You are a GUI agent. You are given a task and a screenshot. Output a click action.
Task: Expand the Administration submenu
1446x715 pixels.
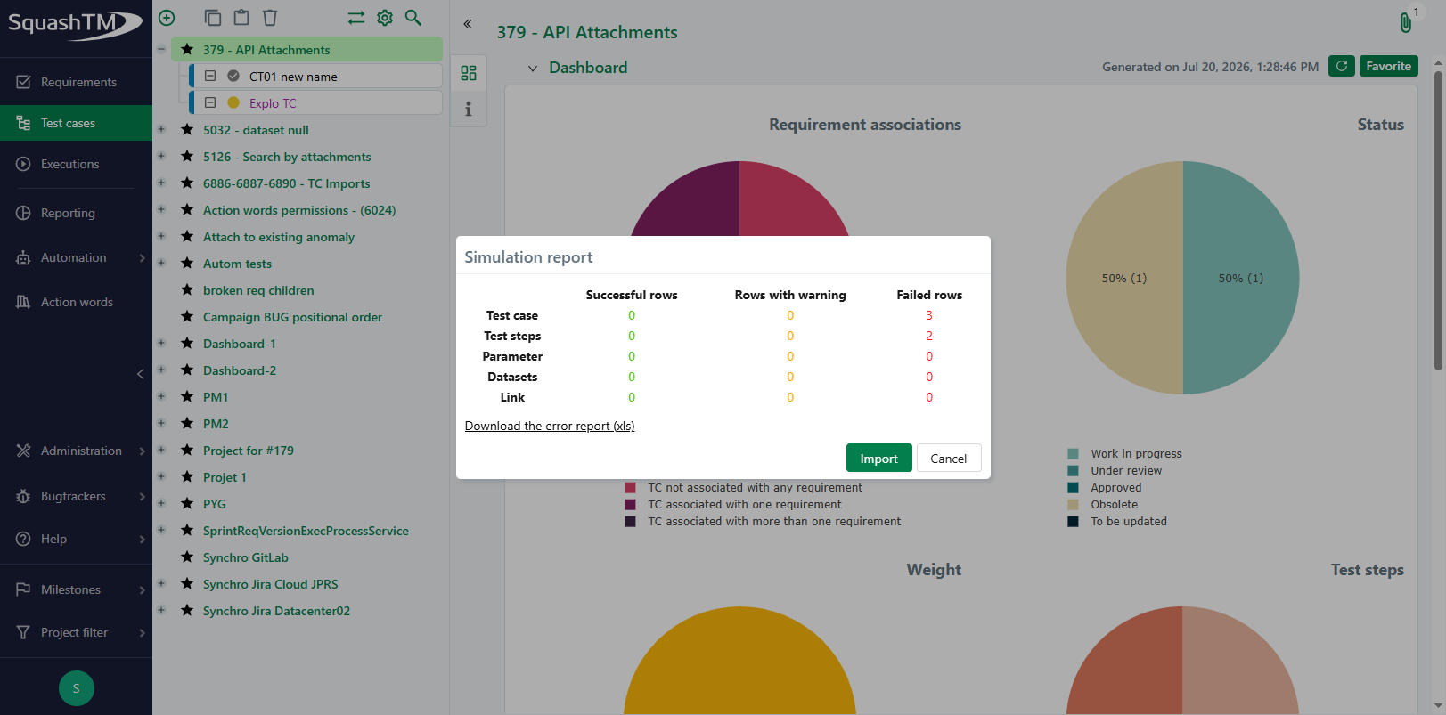pyautogui.click(x=142, y=451)
